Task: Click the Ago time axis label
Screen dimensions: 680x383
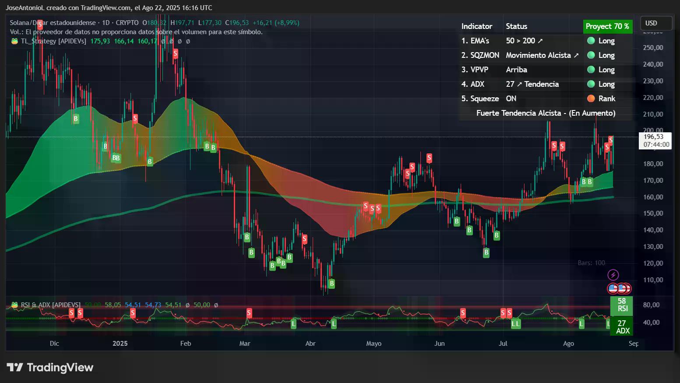Action: 568,344
